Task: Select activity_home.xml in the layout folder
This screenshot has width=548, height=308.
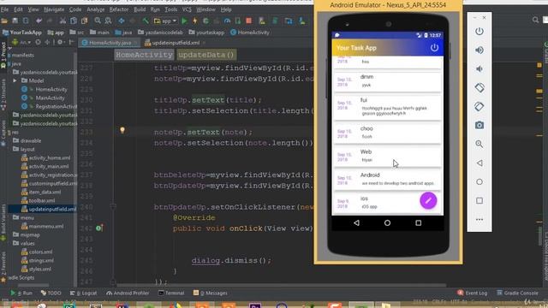Action: pyautogui.click(x=45, y=157)
